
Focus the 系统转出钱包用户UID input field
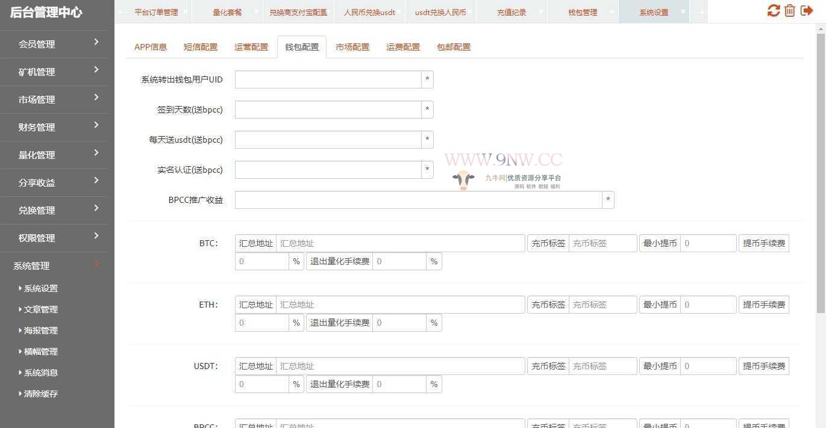[328, 79]
